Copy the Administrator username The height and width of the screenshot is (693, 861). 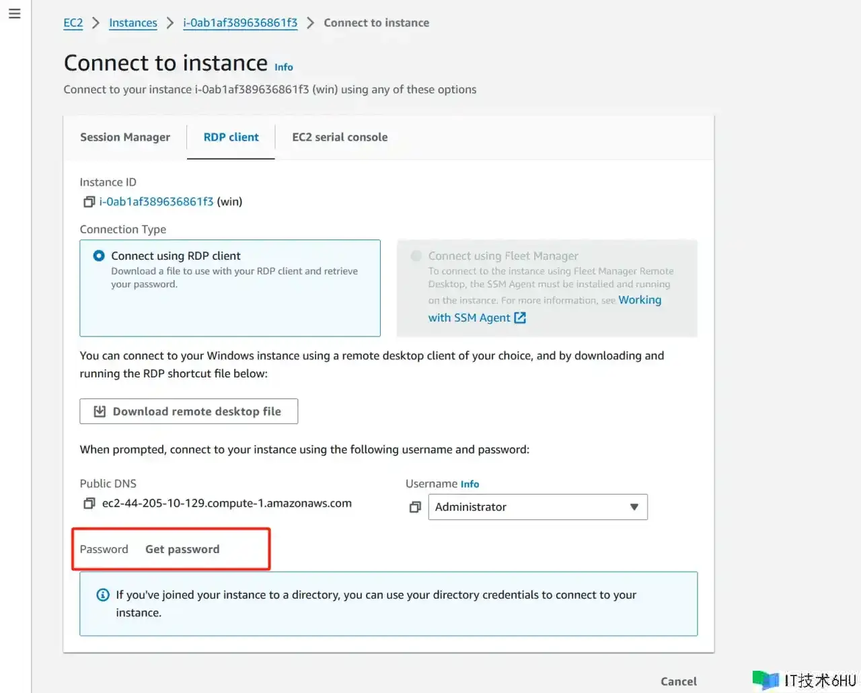[415, 507]
